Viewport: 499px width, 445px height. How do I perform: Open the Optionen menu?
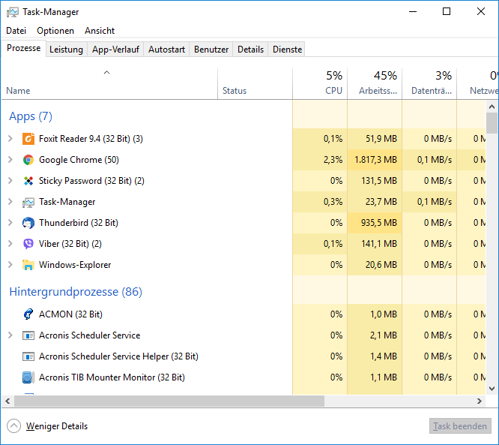(55, 31)
